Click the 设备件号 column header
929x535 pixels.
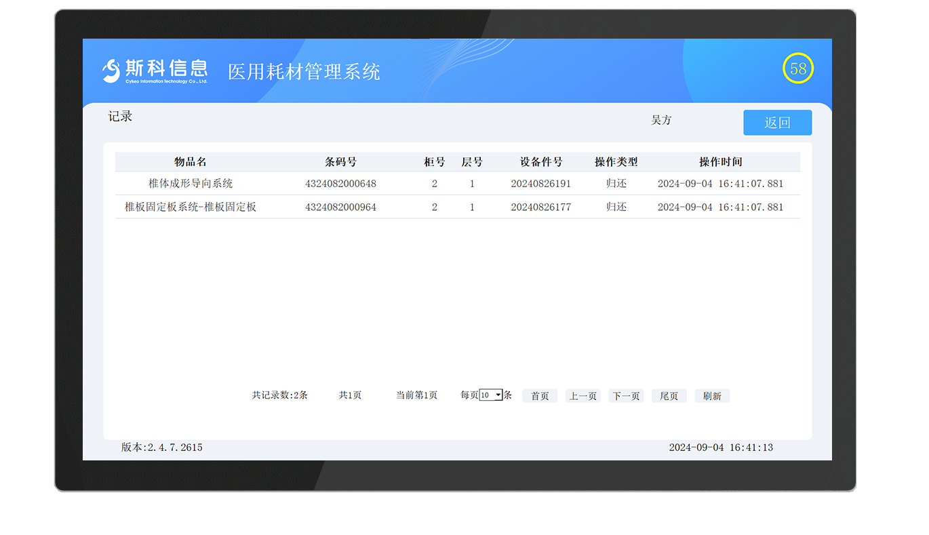click(x=540, y=162)
